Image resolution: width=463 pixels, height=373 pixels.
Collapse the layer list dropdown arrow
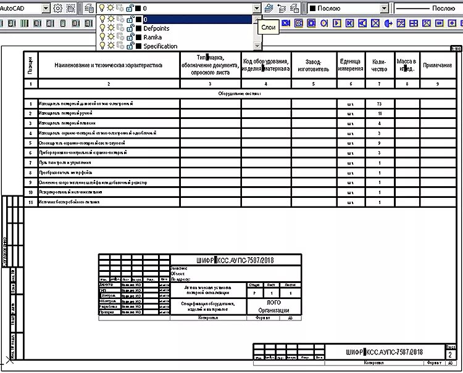click(257, 8)
